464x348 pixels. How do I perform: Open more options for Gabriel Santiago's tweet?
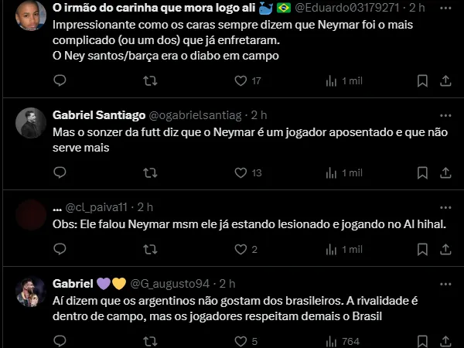tap(445, 115)
